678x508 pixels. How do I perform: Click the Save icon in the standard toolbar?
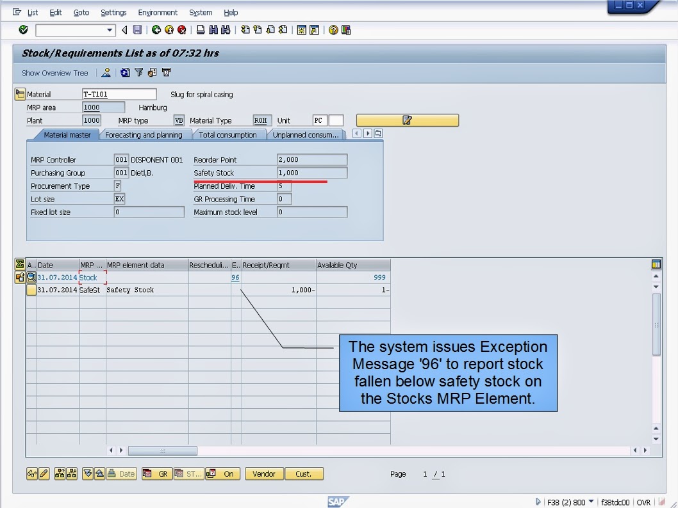(136, 29)
